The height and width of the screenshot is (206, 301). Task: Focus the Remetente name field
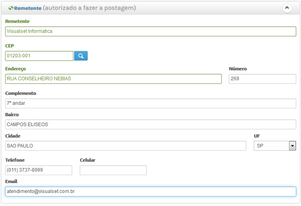pyautogui.click(x=151, y=31)
